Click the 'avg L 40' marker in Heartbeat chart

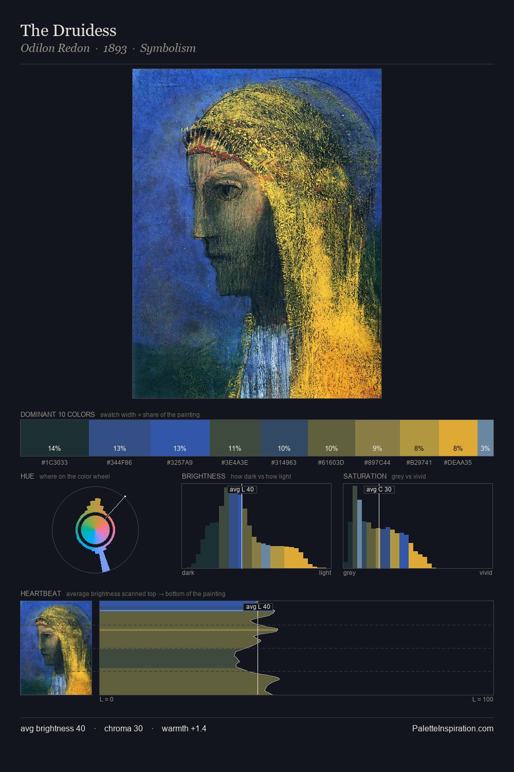coord(258,607)
